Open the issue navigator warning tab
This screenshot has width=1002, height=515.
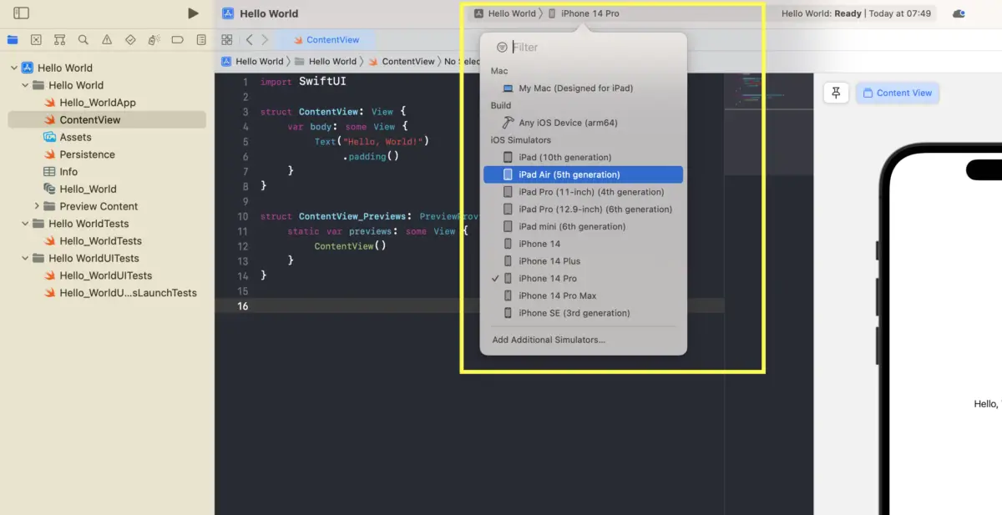107,40
